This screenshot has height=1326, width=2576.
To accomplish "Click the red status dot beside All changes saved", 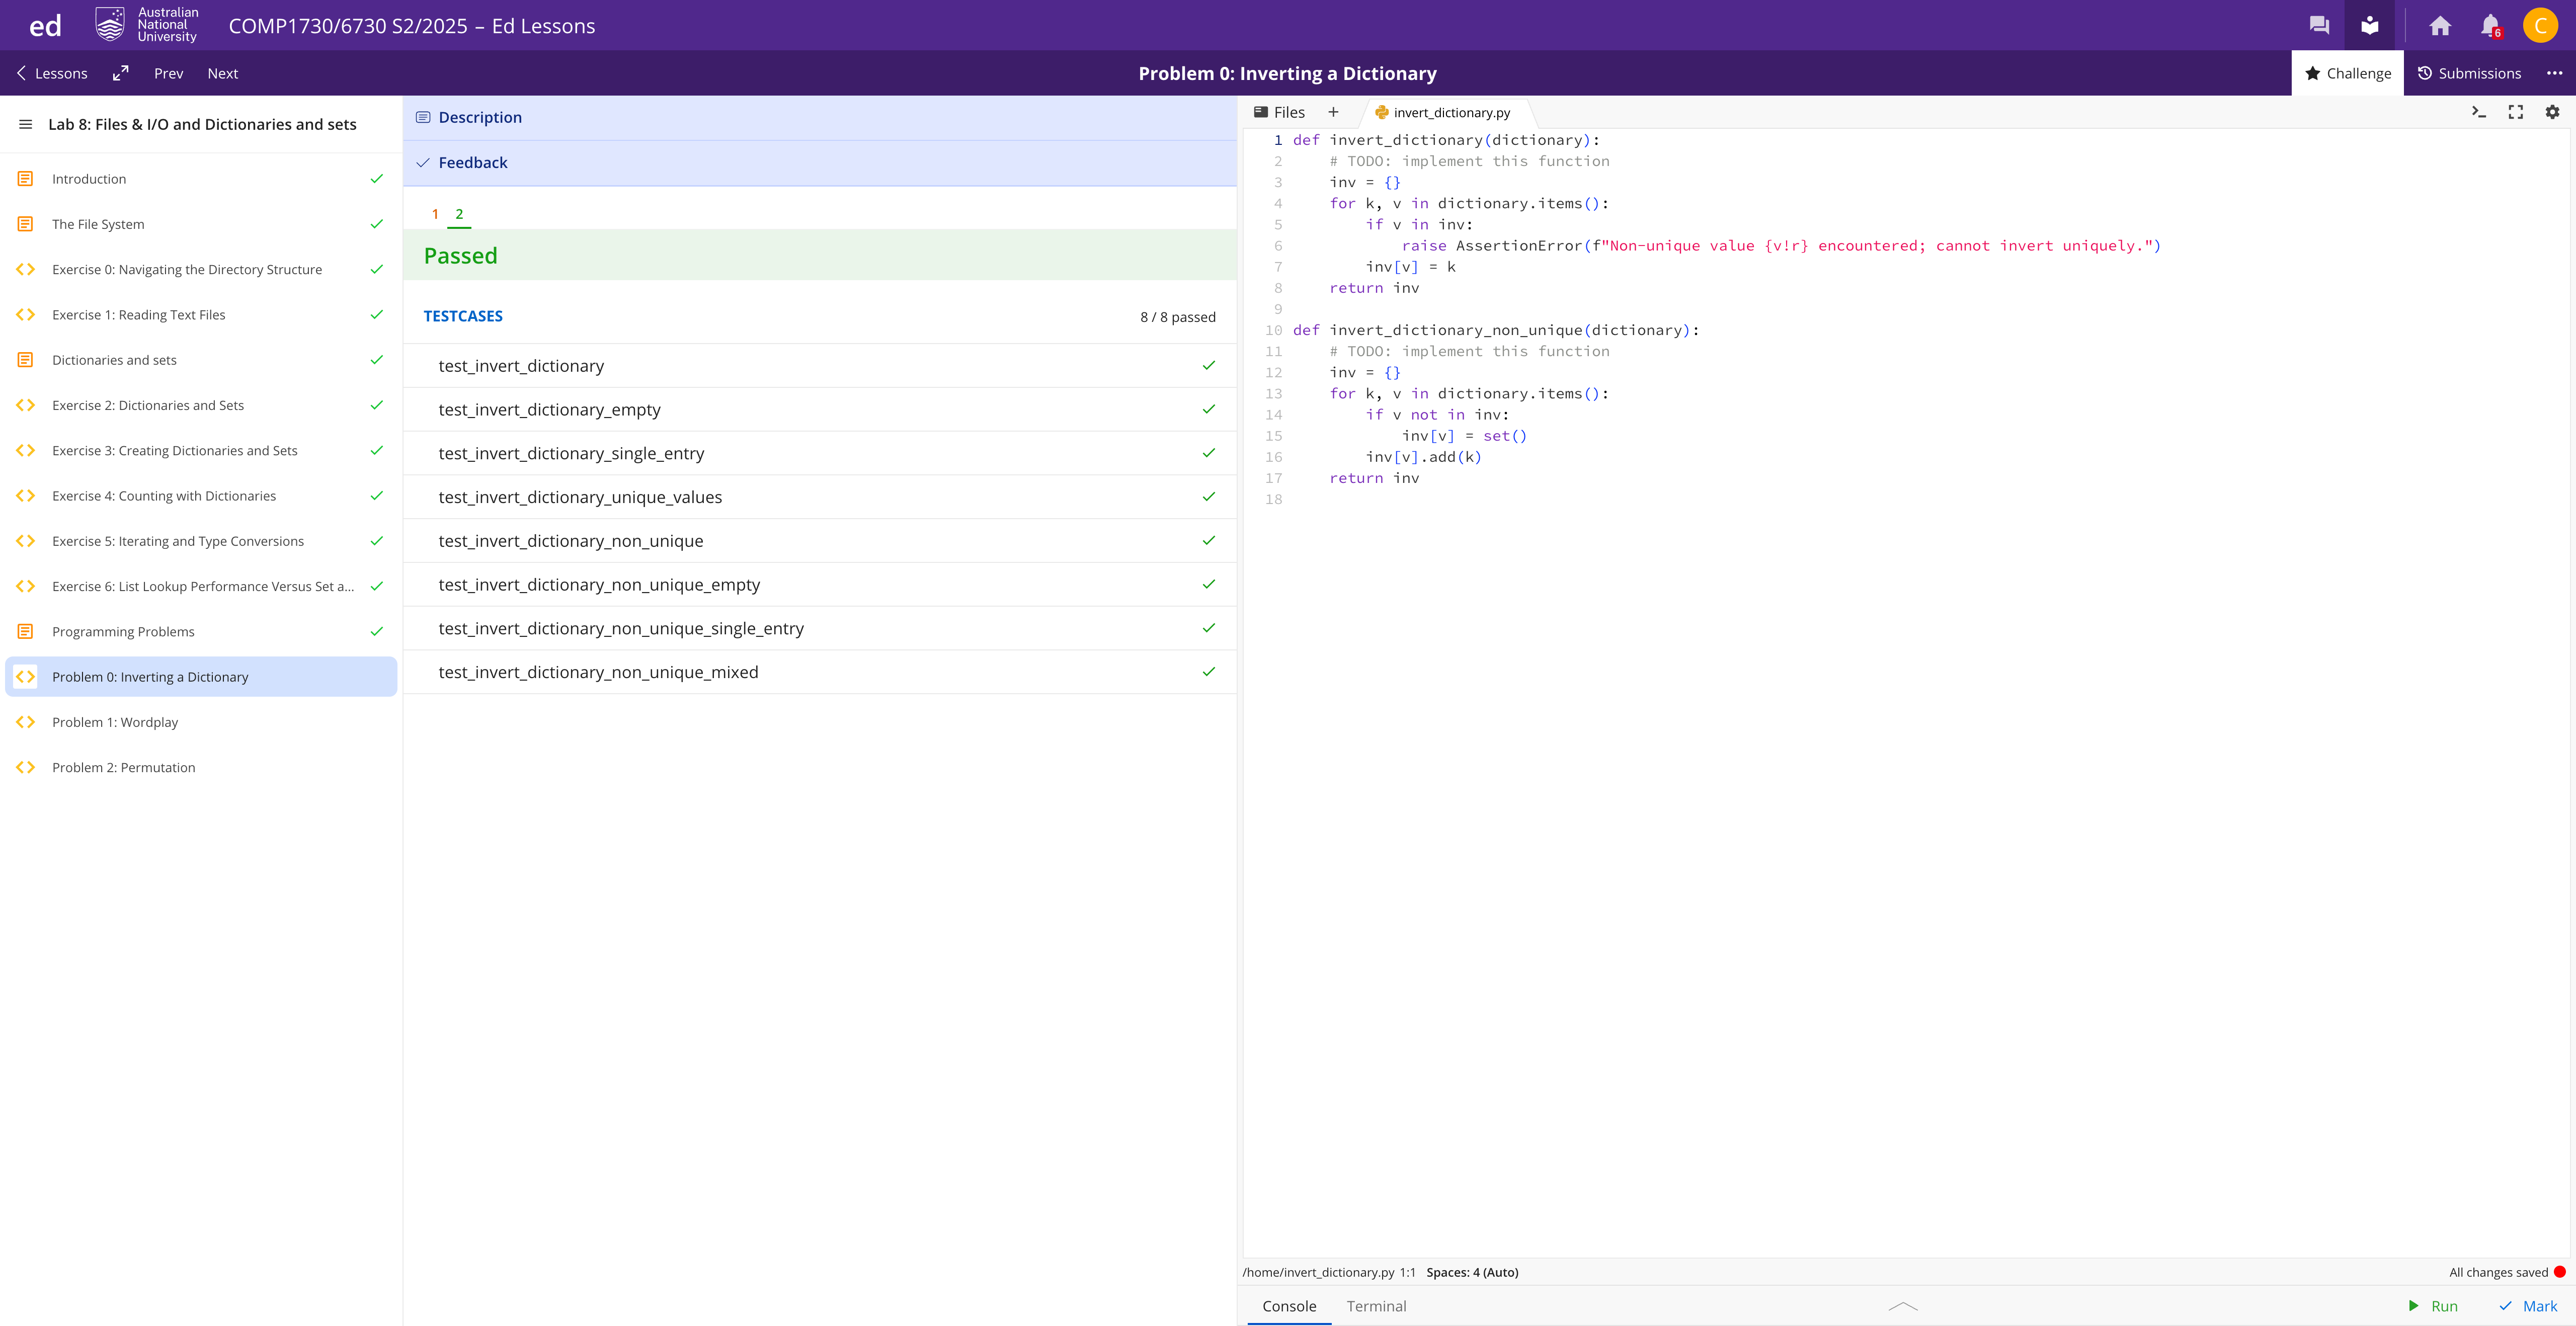I will coord(2559,1272).
